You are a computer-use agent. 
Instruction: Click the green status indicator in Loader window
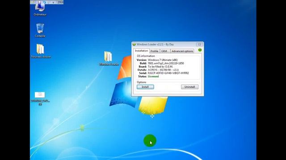(200, 50)
